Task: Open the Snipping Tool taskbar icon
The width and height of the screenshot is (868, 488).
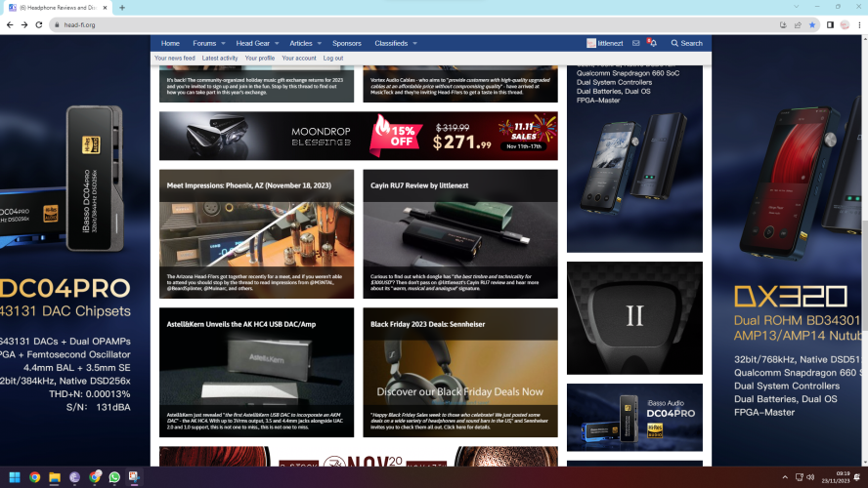Action: pos(134,477)
